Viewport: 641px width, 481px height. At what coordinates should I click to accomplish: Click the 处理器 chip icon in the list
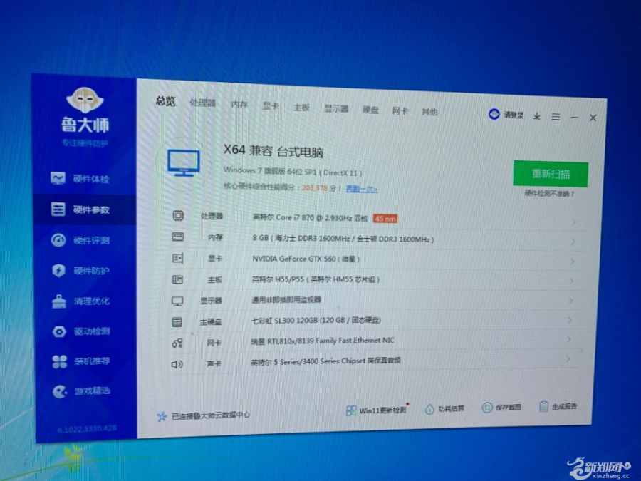coord(178,215)
